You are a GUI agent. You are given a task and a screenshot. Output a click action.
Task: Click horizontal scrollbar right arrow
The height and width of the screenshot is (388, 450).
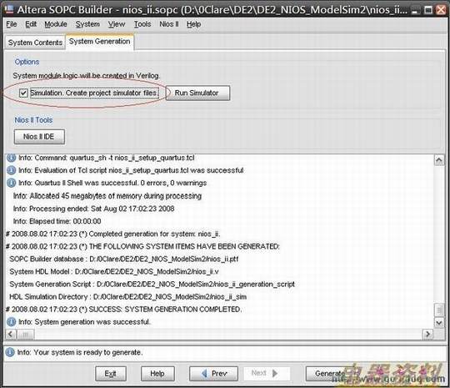(x=427, y=335)
